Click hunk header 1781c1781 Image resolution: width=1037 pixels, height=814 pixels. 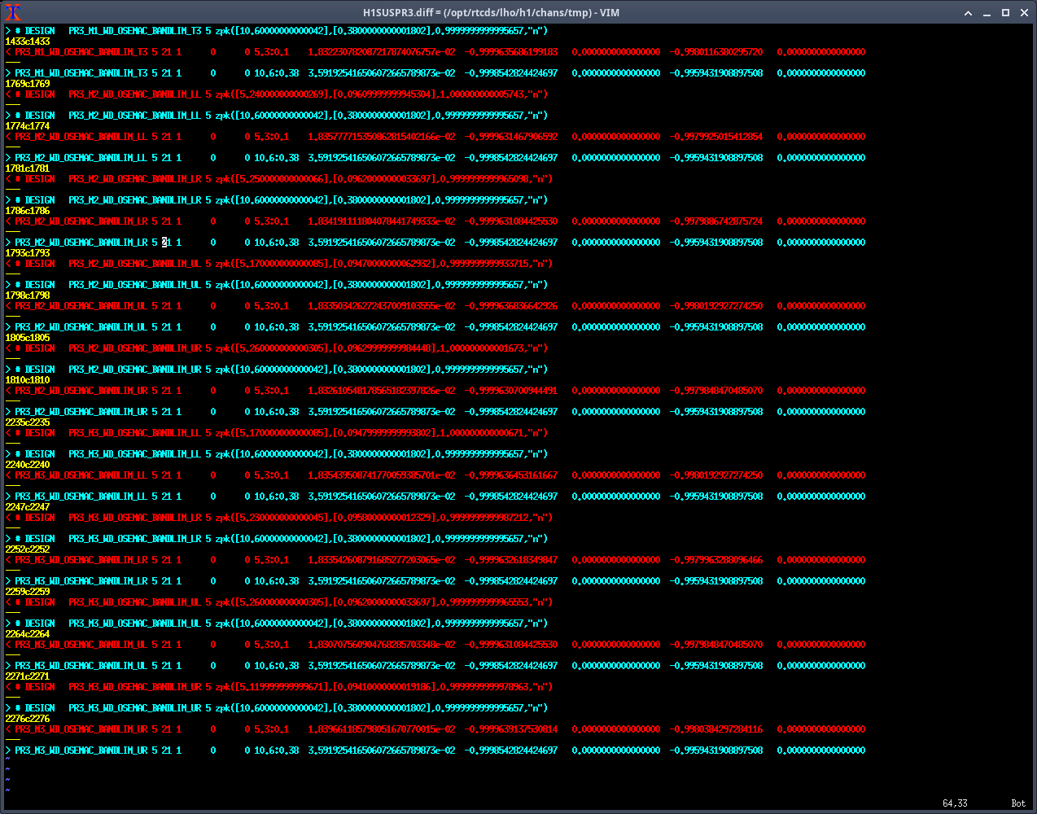coord(27,168)
